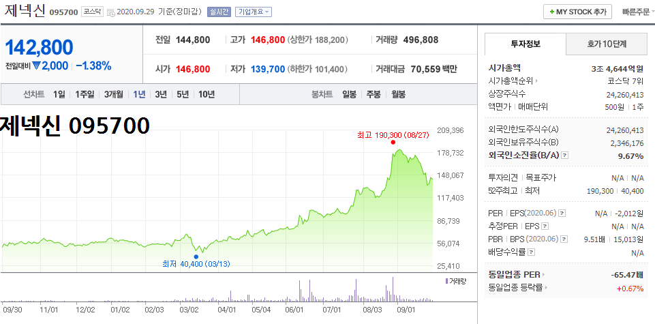
Task: Show the 주봉 candlestick chart
Action: tap(374, 95)
